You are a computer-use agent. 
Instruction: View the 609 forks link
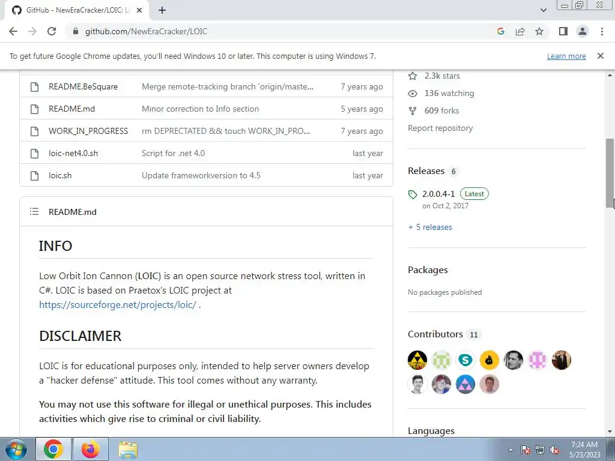(434, 110)
